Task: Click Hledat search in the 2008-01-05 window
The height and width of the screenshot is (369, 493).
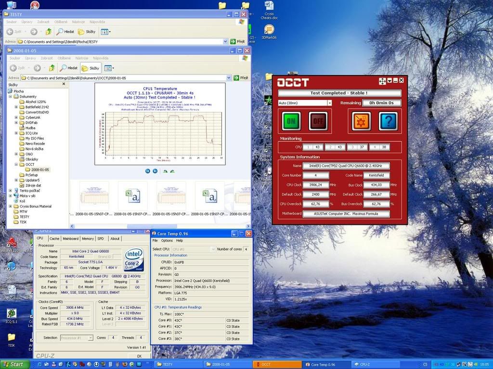Action: pyautogui.click(x=68, y=68)
